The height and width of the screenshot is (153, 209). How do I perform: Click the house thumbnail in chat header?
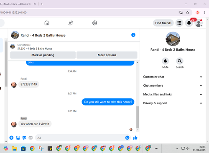point(15,35)
